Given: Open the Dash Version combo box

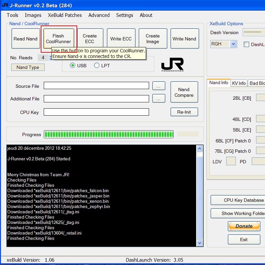Looking at the screenshot, I should 254,32.
